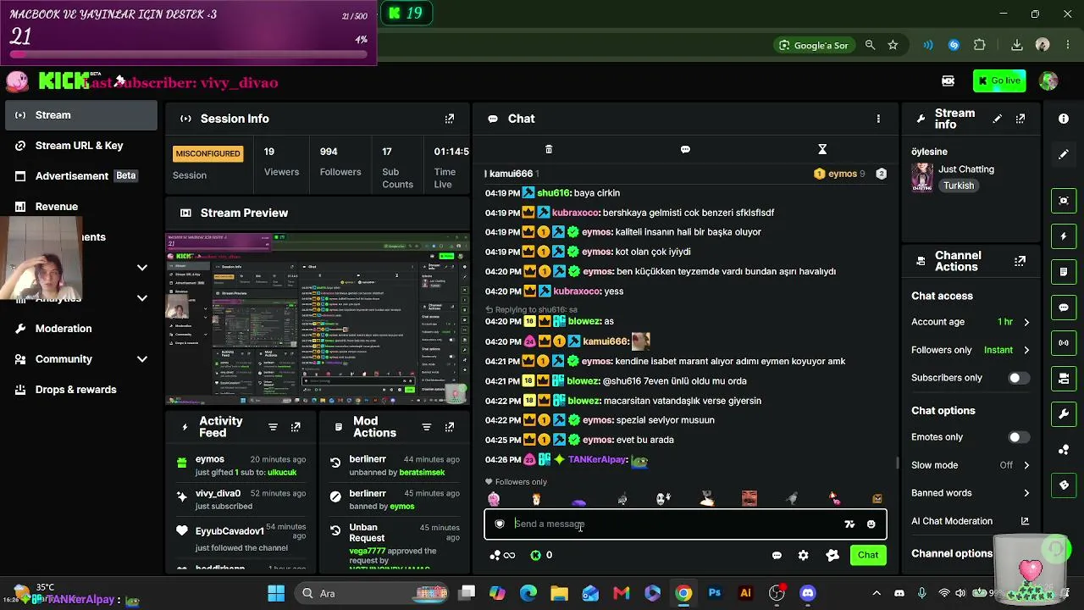Show hidden system tray icons
The image size is (1084, 610).
[x=877, y=593]
